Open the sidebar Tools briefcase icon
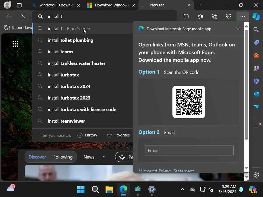 click(x=256, y=55)
